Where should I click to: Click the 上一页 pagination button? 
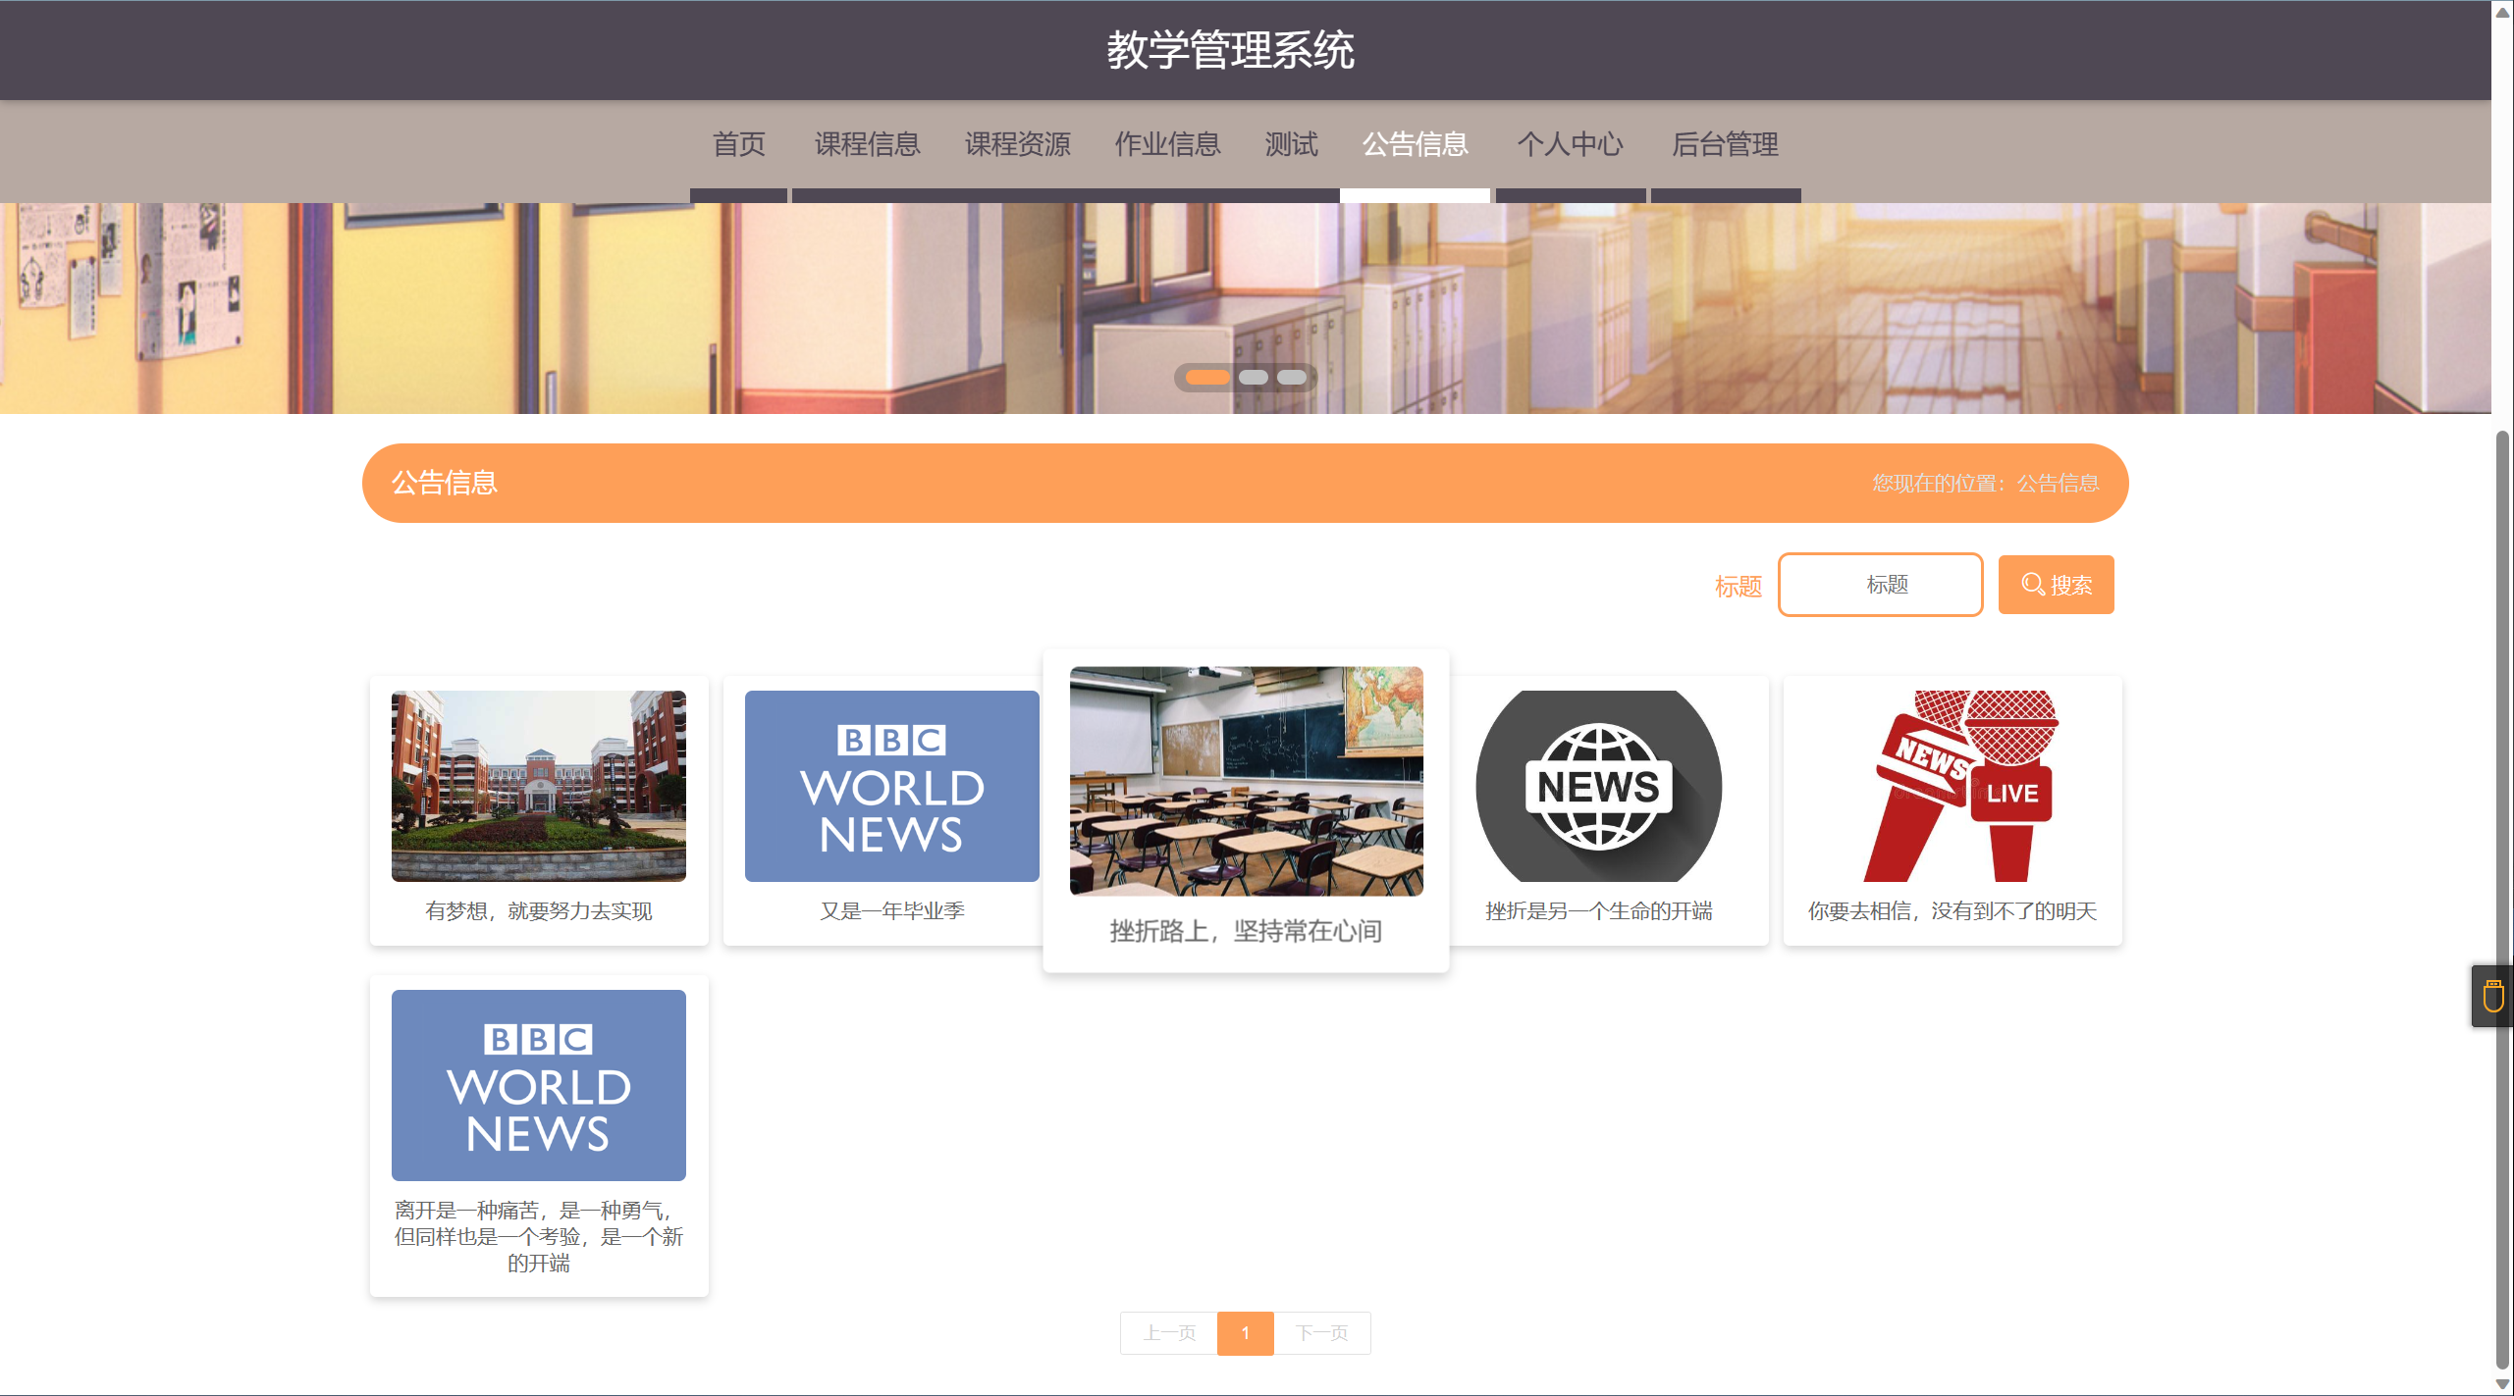click(x=1168, y=1332)
